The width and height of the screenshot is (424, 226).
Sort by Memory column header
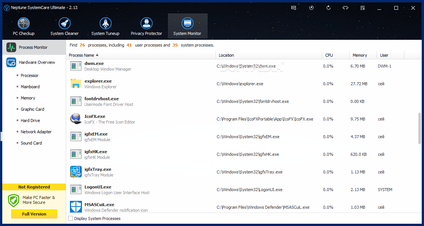point(363,55)
